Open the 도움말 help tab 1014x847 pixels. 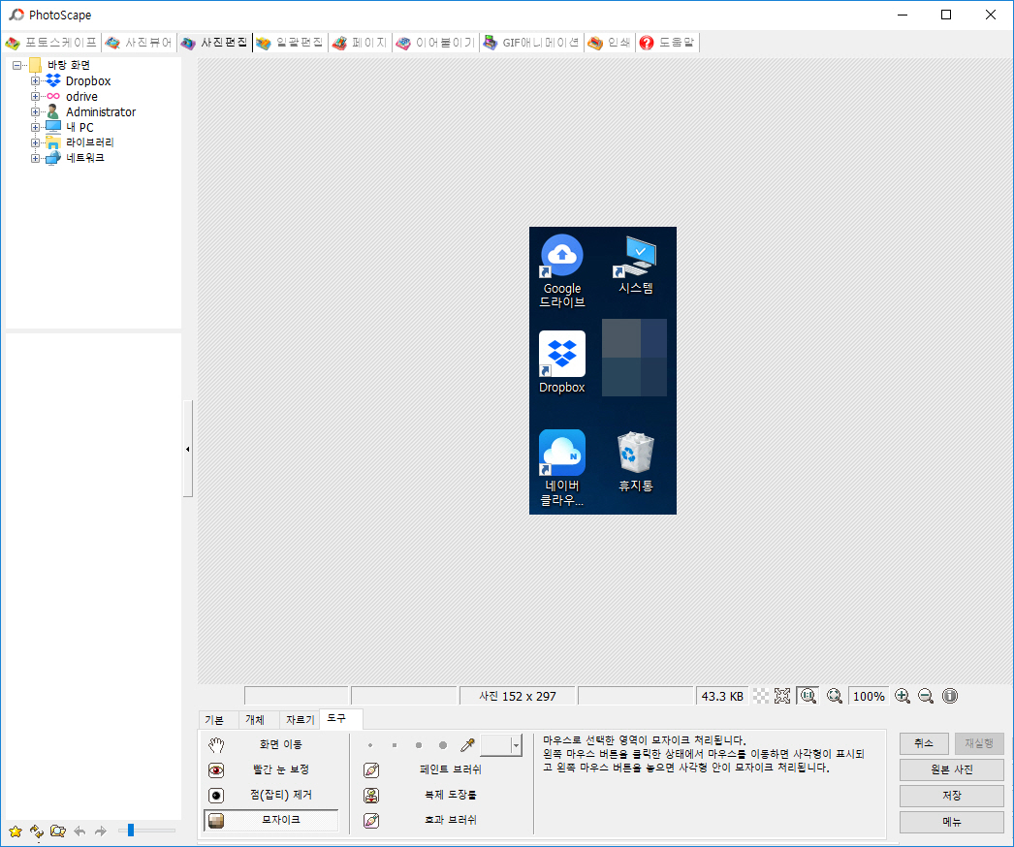pos(667,43)
